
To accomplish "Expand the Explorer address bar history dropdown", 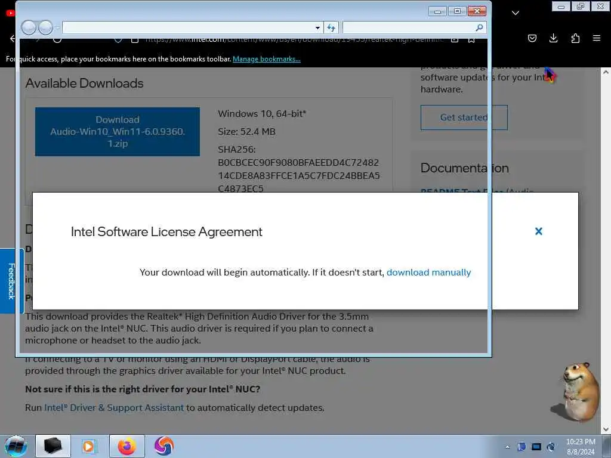I will coord(317,27).
